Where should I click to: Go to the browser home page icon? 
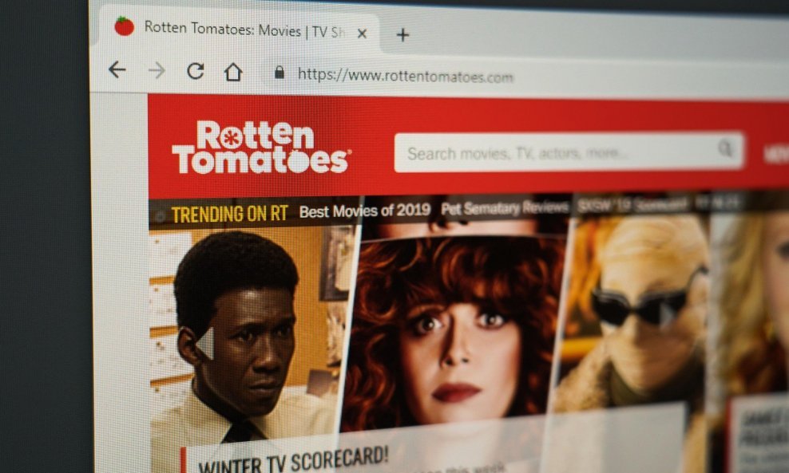(x=233, y=73)
